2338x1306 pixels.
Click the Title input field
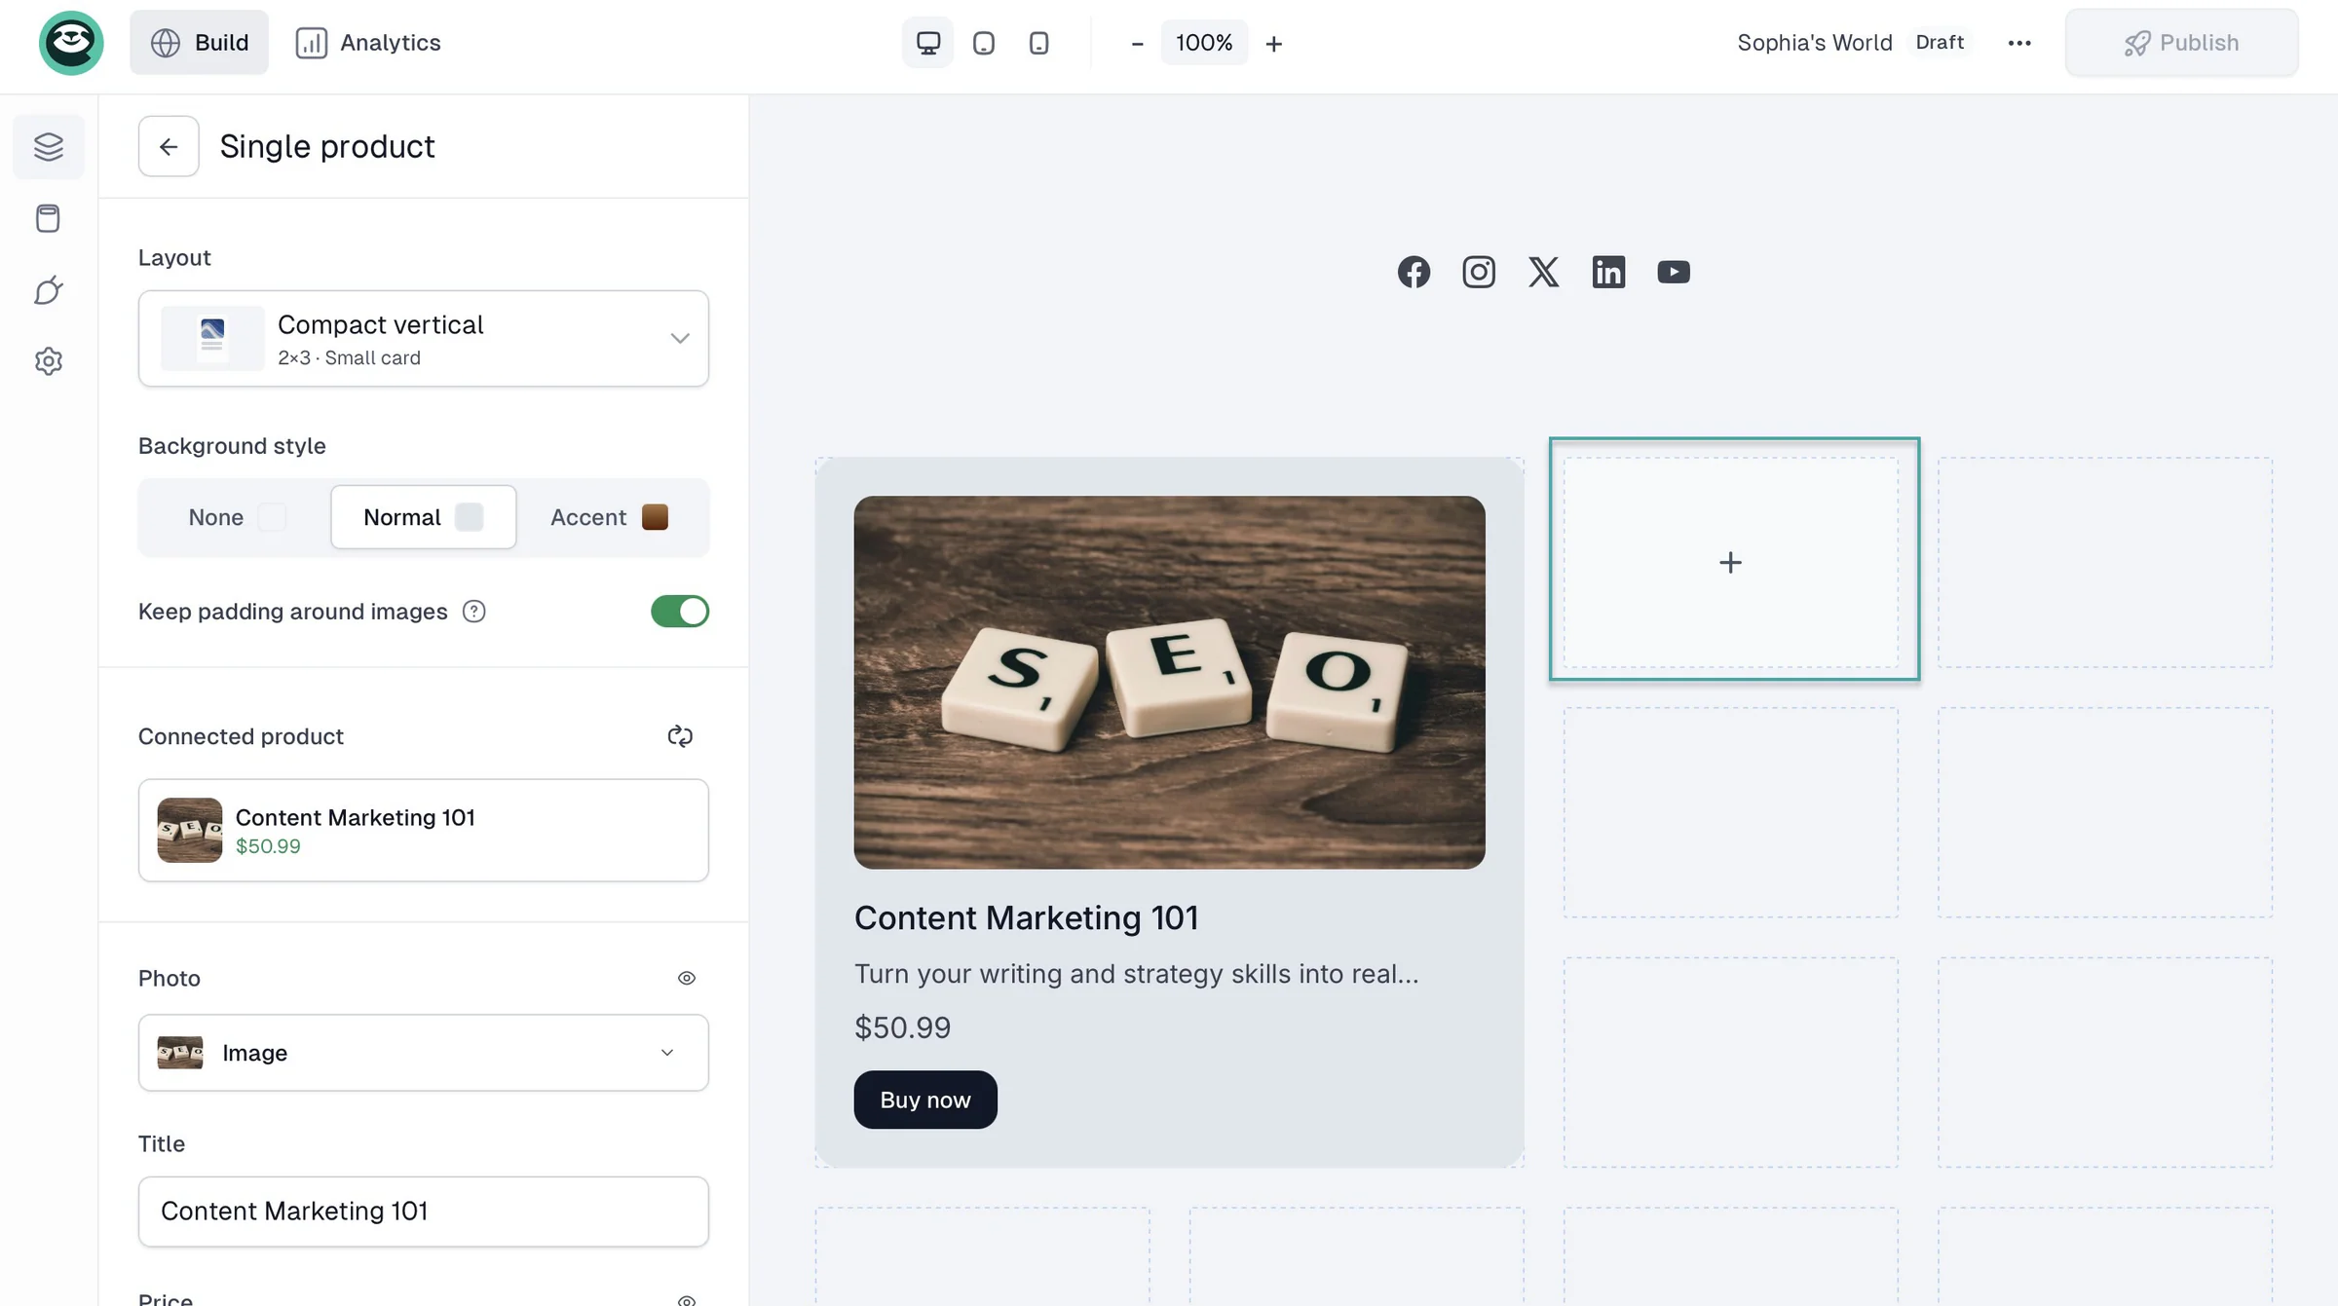[x=423, y=1212]
